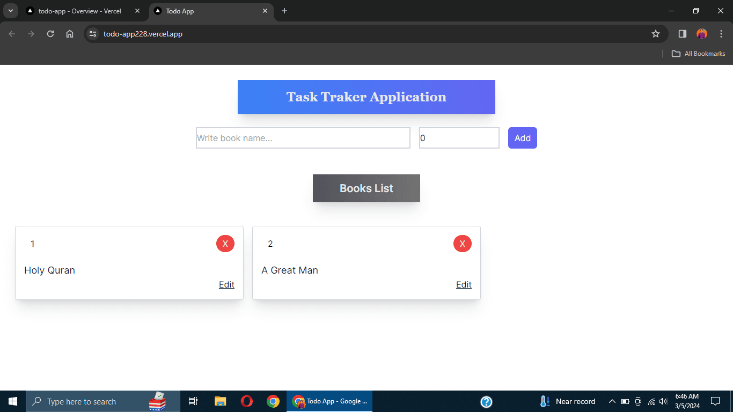Expand the tab search dropdown
The height and width of the screenshot is (412, 733).
click(10, 11)
